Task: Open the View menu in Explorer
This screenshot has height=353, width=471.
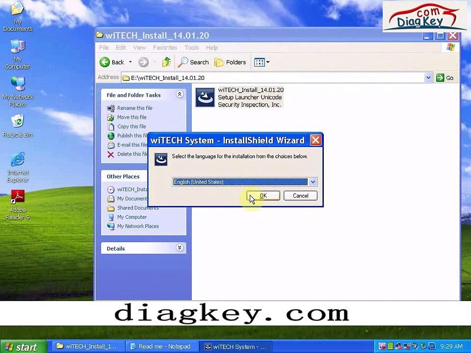Action: point(139,48)
